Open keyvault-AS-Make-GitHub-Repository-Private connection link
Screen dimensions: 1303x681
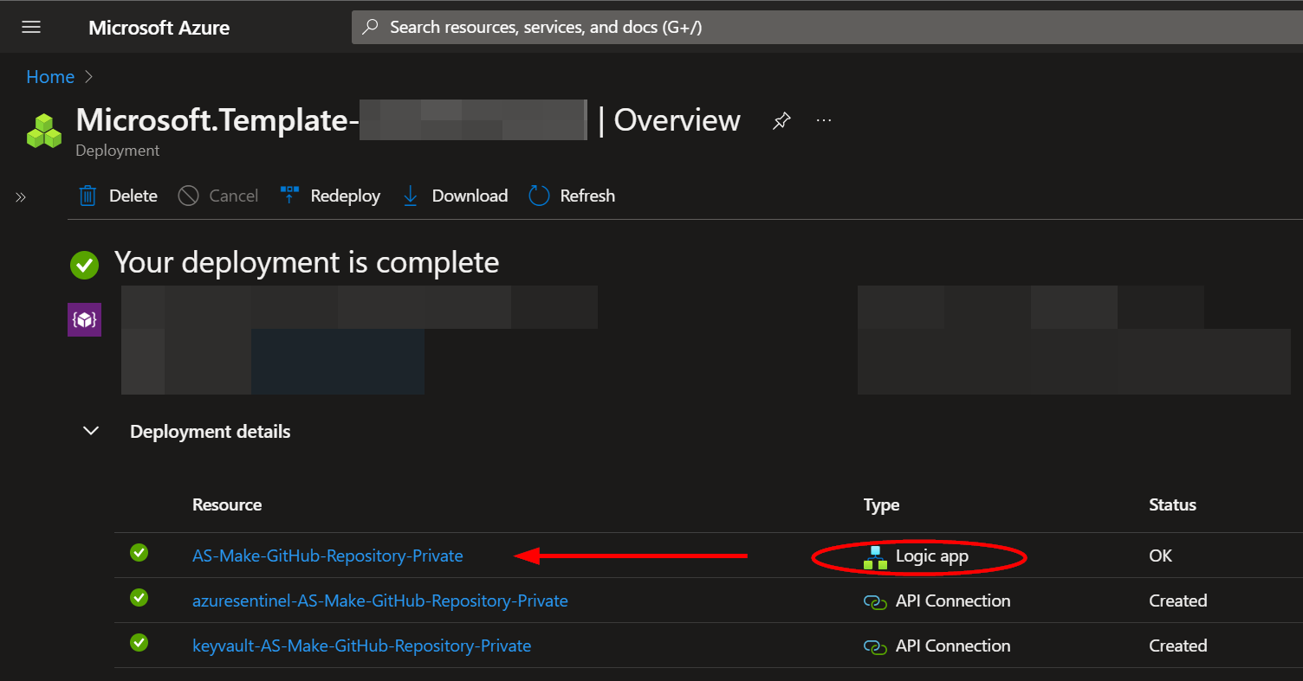(361, 646)
